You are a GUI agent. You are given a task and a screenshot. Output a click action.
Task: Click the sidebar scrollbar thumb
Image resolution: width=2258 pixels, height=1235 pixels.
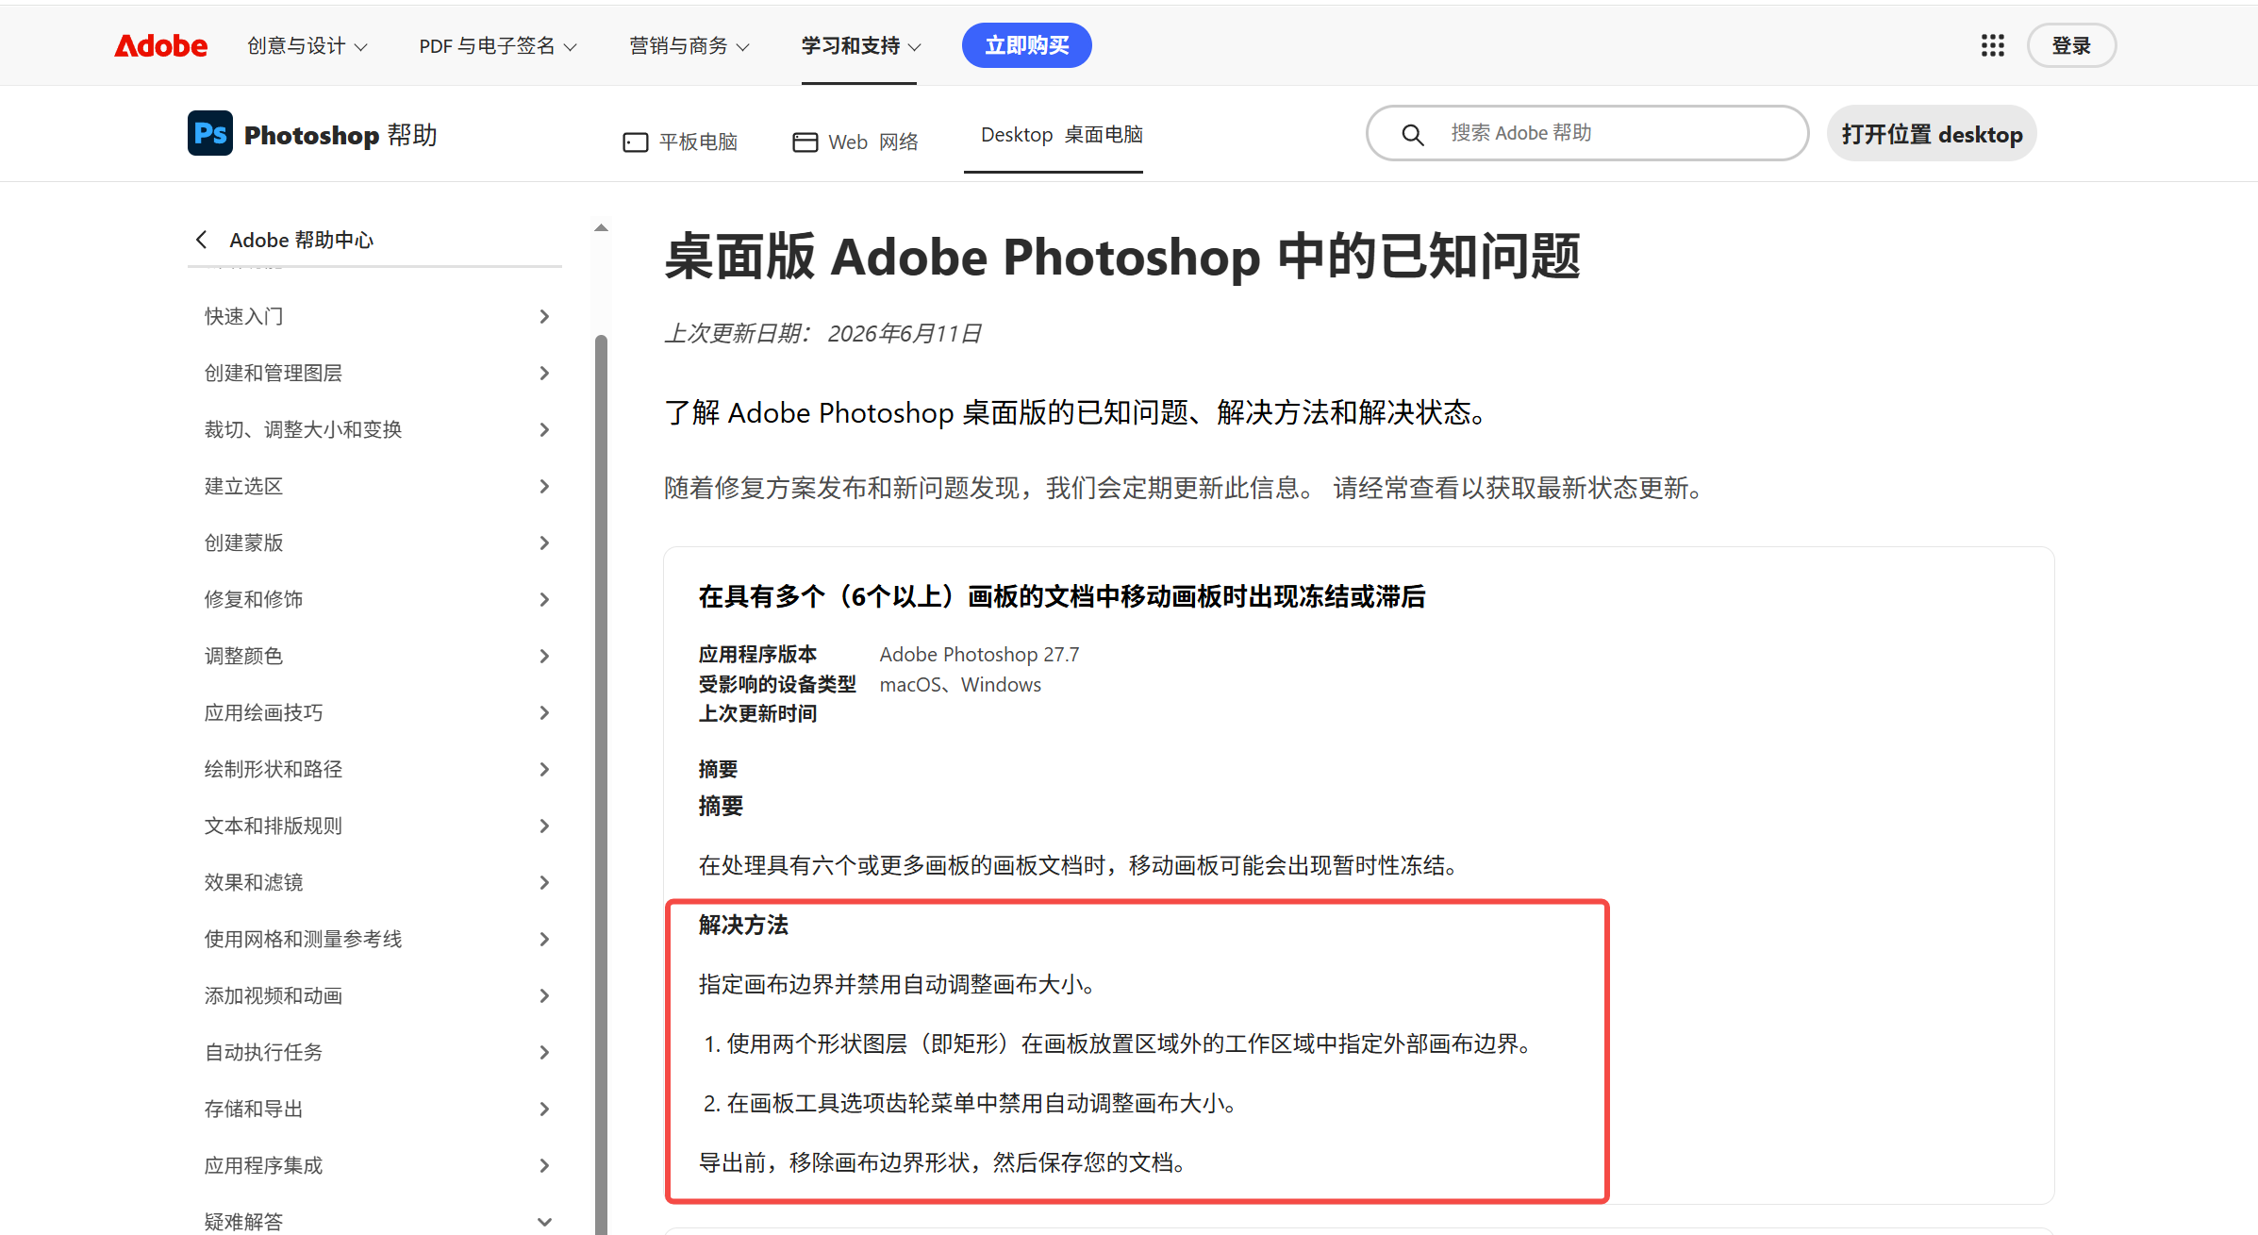click(601, 785)
